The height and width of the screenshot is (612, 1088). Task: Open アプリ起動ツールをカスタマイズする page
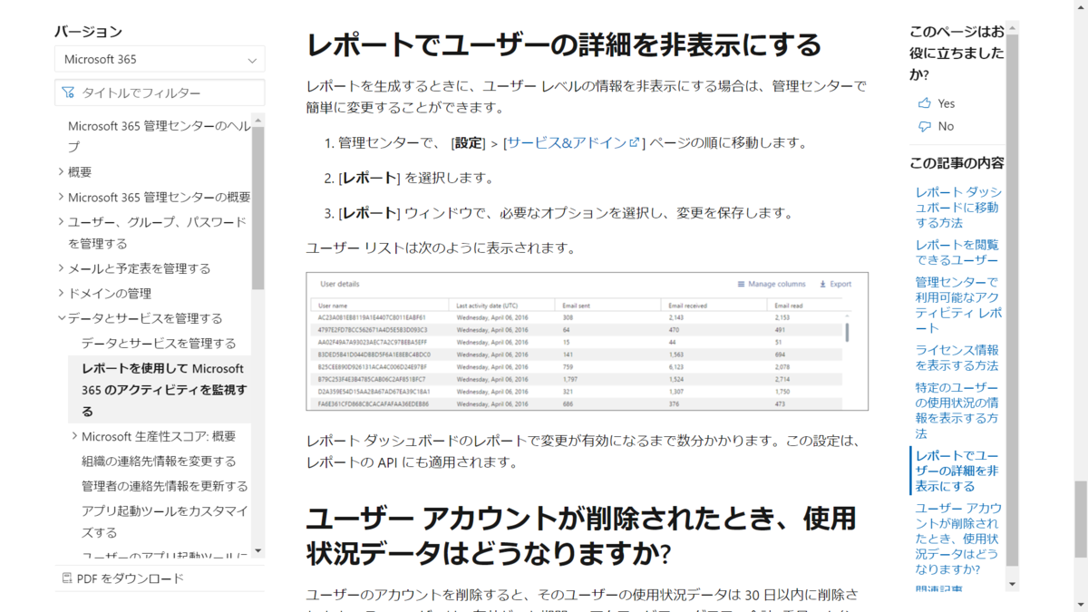pos(165,521)
